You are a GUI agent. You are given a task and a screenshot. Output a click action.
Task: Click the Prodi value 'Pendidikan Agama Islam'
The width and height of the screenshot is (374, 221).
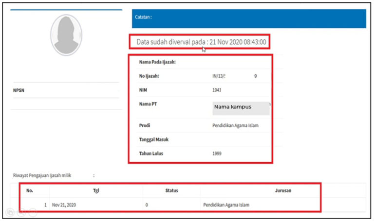pyautogui.click(x=235, y=125)
